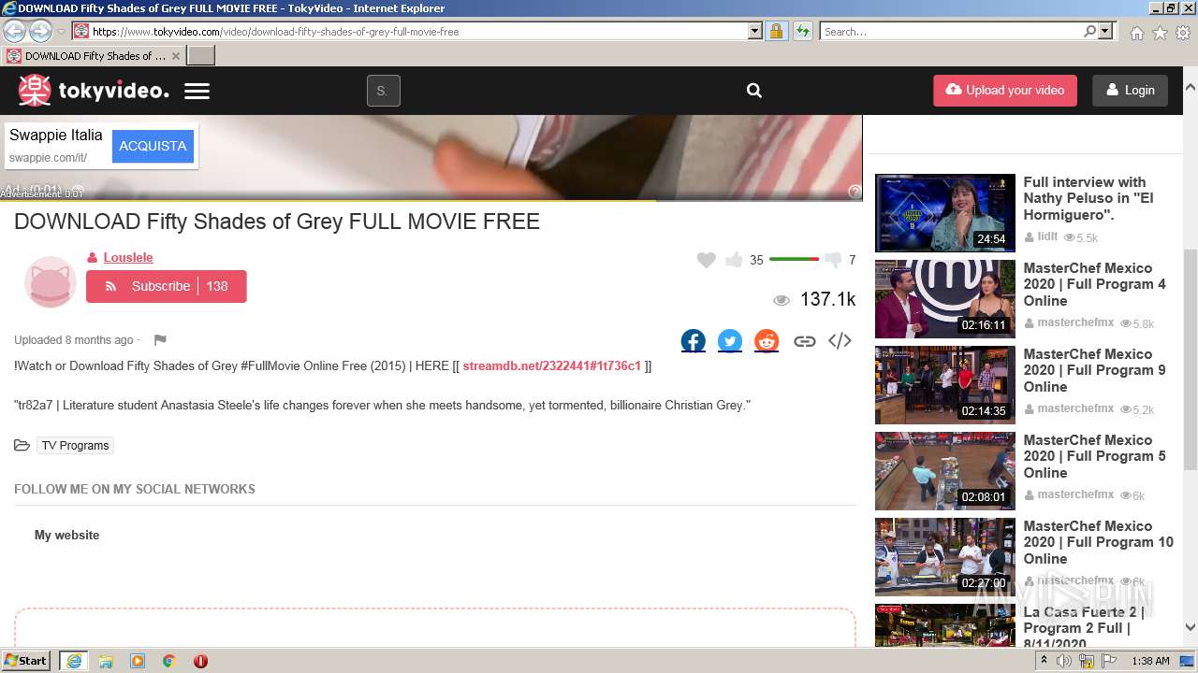Open MasterChef Mexico Full Program 9 title
Screen dimensions: 1198x673
tap(1094, 370)
